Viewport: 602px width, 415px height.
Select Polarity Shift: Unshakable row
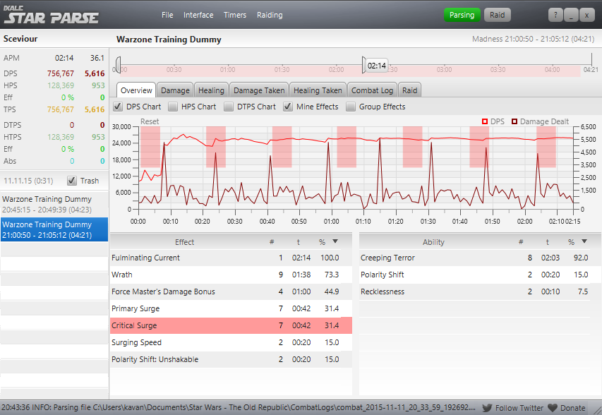(231, 359)
